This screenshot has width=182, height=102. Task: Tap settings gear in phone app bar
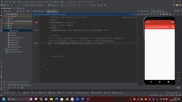173,27
